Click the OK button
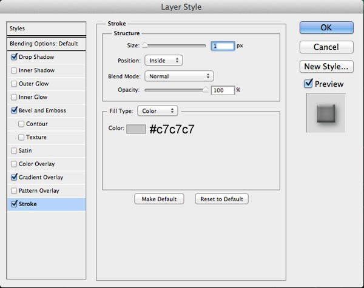The height and width of the screenshot is (288, 364). tap(326, 28)
